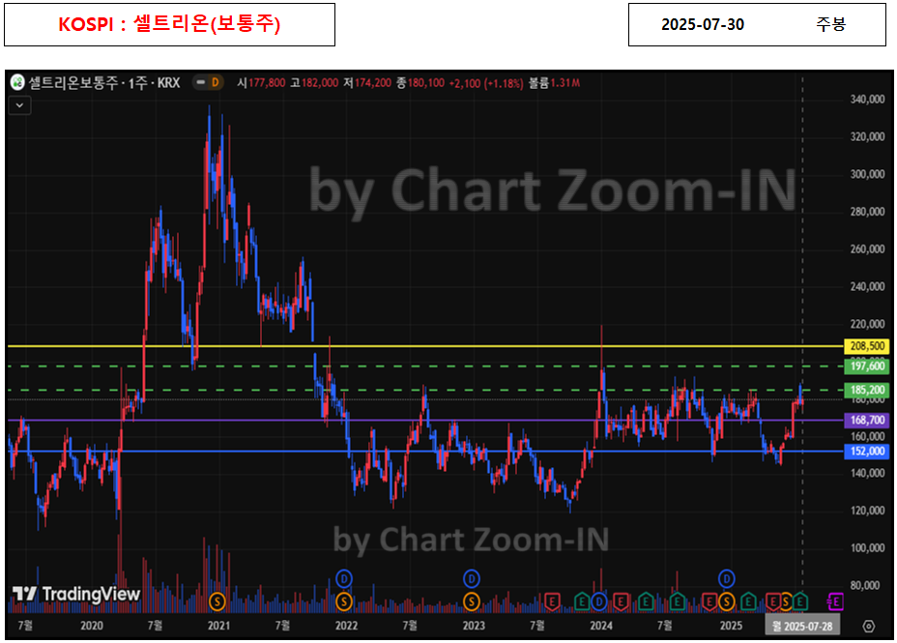The width and height of the screenshot is (897, 643).
Task: Click the 2024 time axis label
Action: click(601, 626)
